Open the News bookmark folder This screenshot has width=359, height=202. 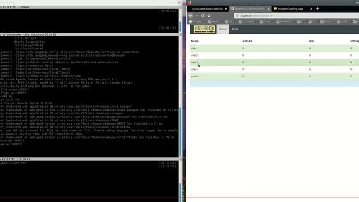click(x=213, y=21)
